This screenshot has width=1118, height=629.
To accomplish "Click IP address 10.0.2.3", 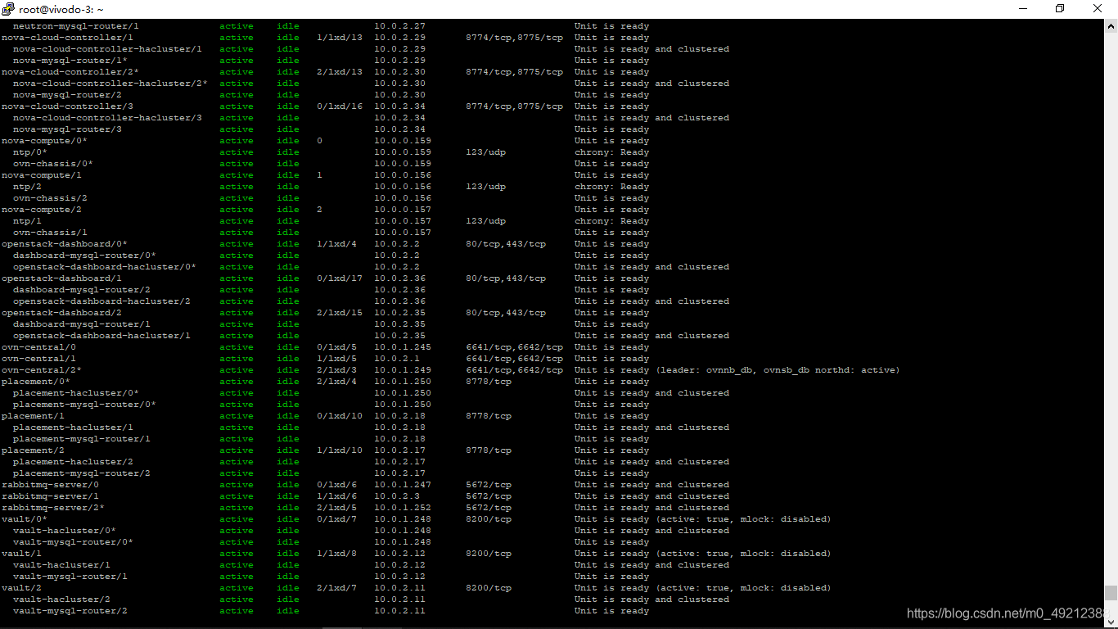I will point(397,496).
